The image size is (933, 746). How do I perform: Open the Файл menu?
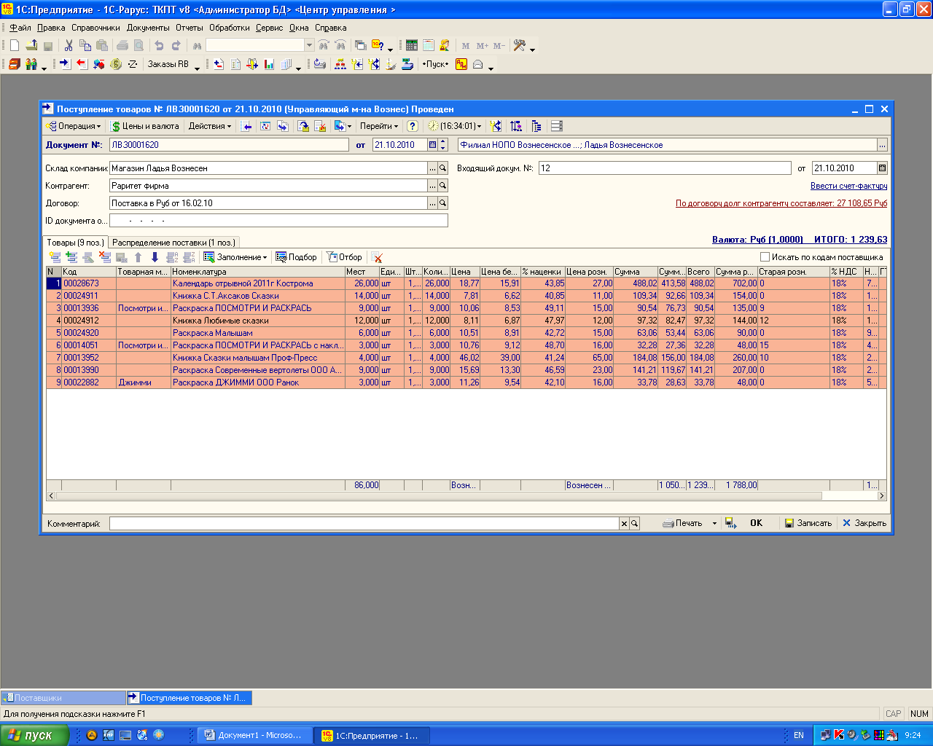tap(20, 28)
